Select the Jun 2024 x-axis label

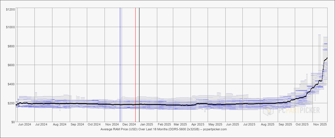24,125
